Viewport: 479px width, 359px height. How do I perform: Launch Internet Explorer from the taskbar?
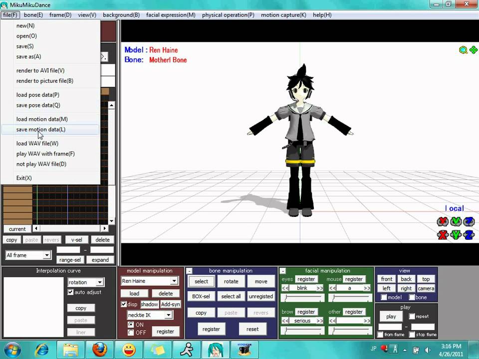(x=42, y=350)
